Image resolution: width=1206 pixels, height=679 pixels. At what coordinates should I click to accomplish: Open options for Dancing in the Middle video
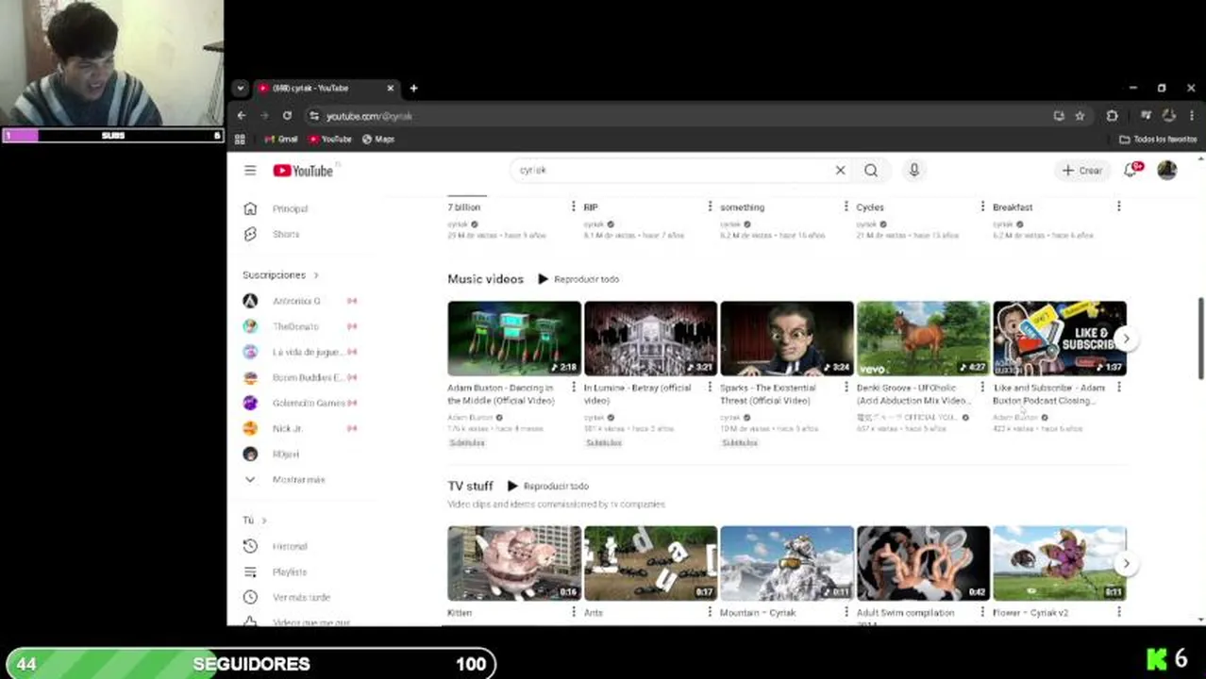click(x=573, y=388)
